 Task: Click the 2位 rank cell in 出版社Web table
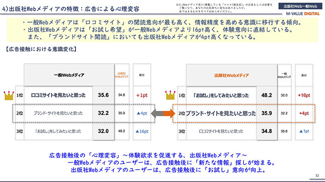click(182, 113)
